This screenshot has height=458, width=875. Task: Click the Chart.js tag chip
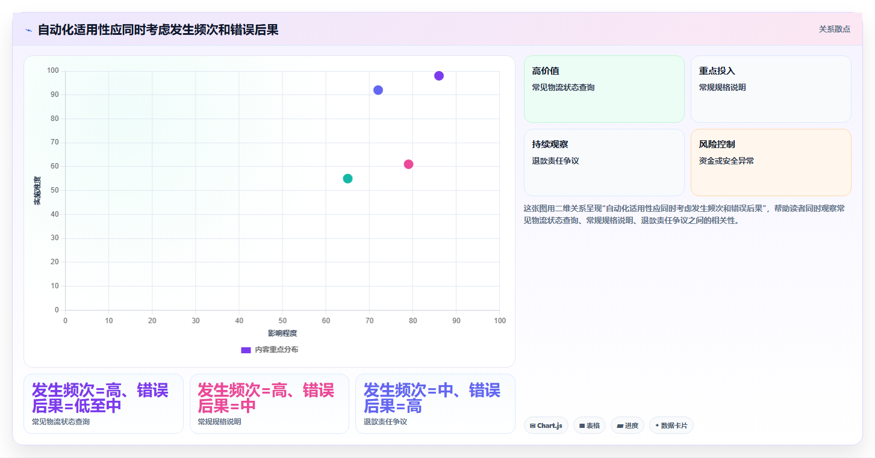coord(546,426)
